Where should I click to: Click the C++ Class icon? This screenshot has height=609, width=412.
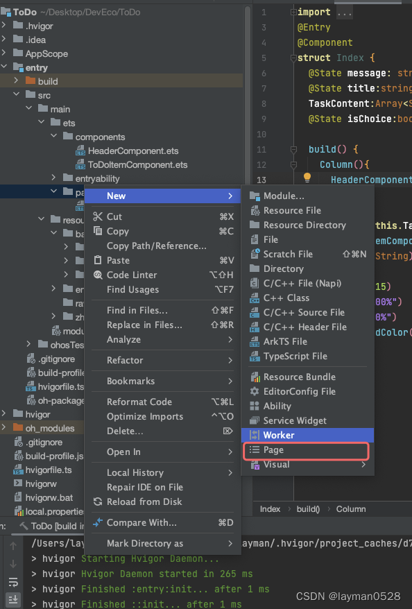[255, 298]
